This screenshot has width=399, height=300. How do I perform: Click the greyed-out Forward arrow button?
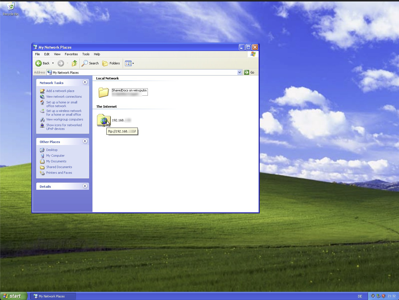click(x=61, y=63)
